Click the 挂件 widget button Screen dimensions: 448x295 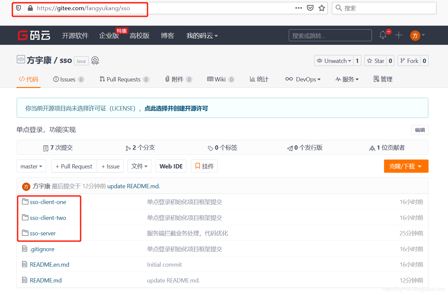tap(204, 166)
